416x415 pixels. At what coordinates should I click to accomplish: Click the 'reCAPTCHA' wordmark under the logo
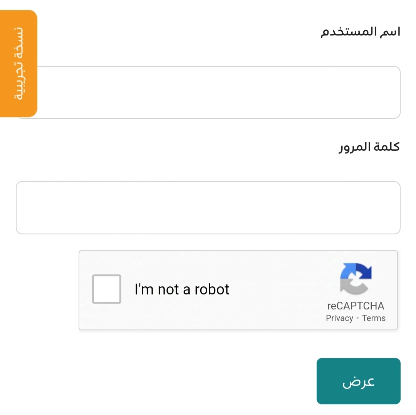356,306
